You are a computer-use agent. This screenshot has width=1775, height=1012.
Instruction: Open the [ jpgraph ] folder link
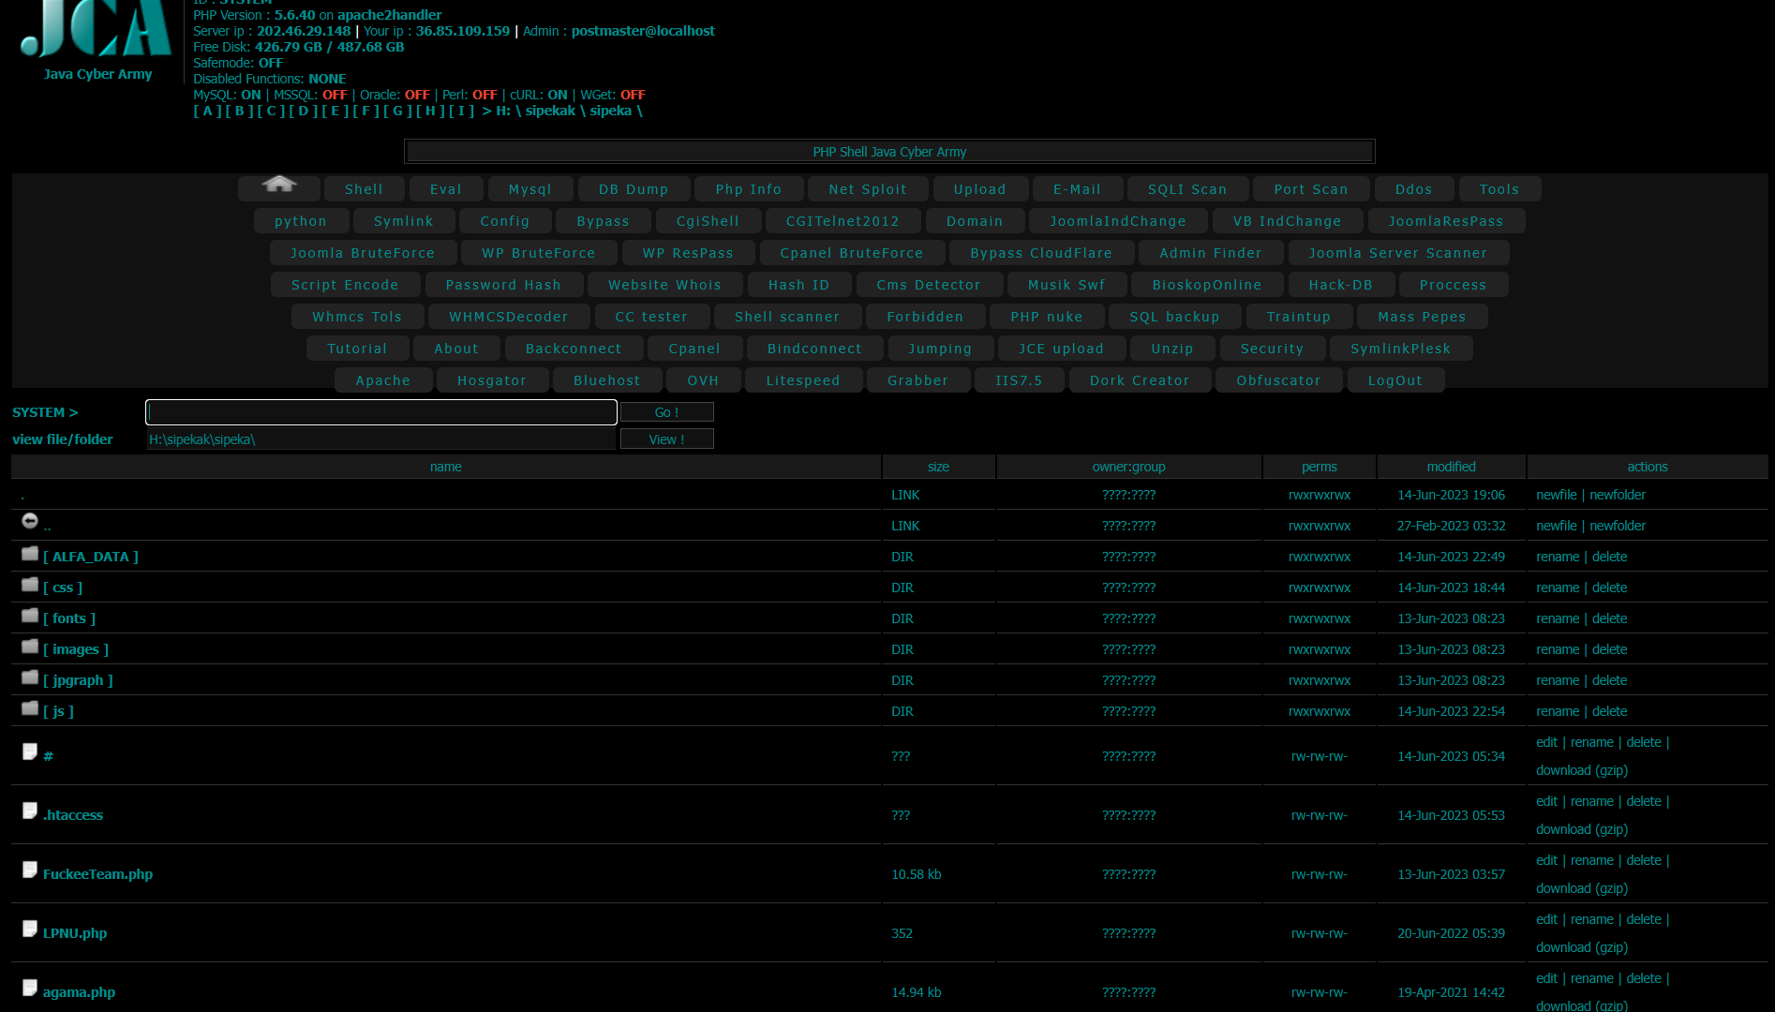click(78, 680)
